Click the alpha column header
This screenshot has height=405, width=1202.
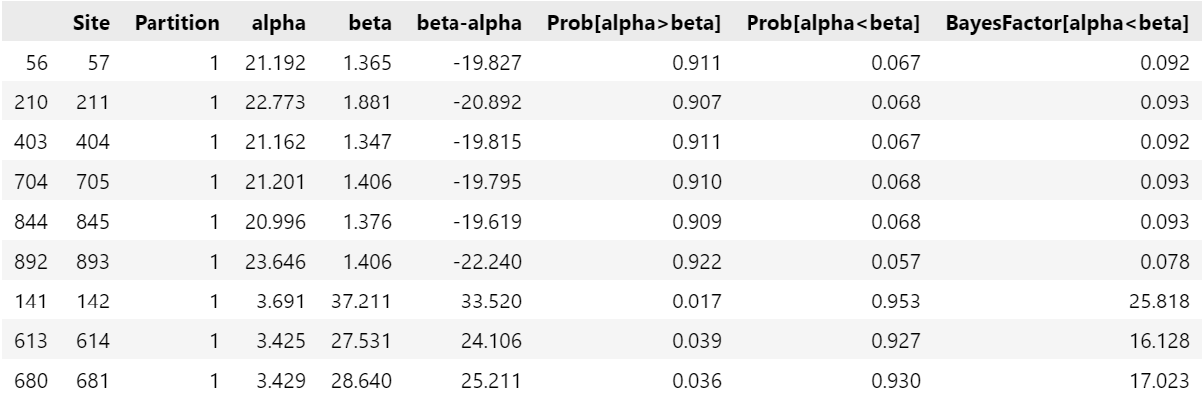coord(272,23)
